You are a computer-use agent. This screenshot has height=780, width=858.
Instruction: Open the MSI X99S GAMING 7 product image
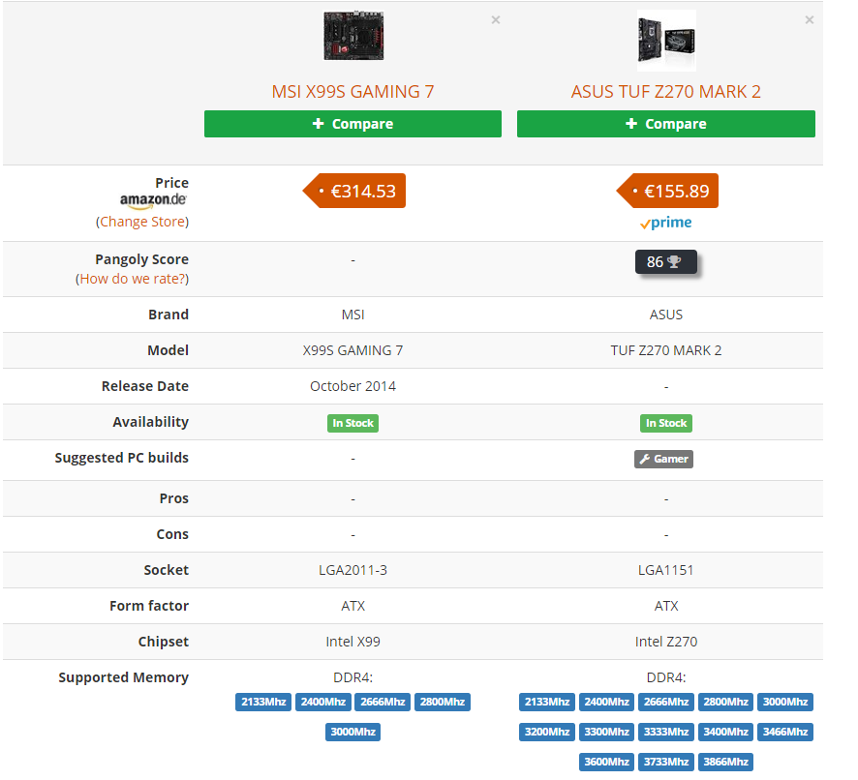(x=353, y=36)
